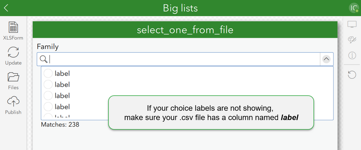Image resolution: width=361 pixels, height=150 pixels.
Task: Open the XLSForm spreadsheet icon
Action: pos(13,28)
